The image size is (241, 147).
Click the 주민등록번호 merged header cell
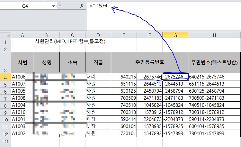pyautogui.click(x=149, y=63)
